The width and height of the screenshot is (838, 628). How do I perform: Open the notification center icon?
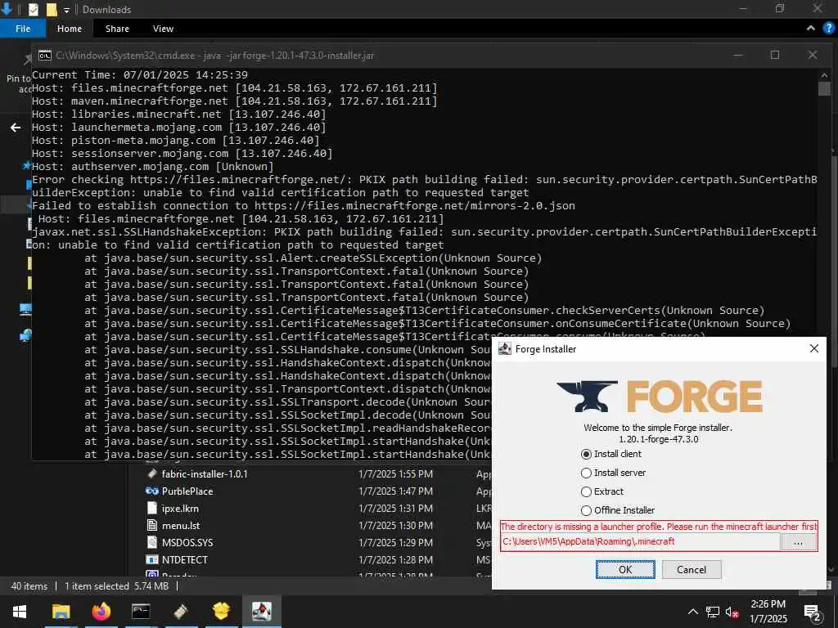coord(812,612)
